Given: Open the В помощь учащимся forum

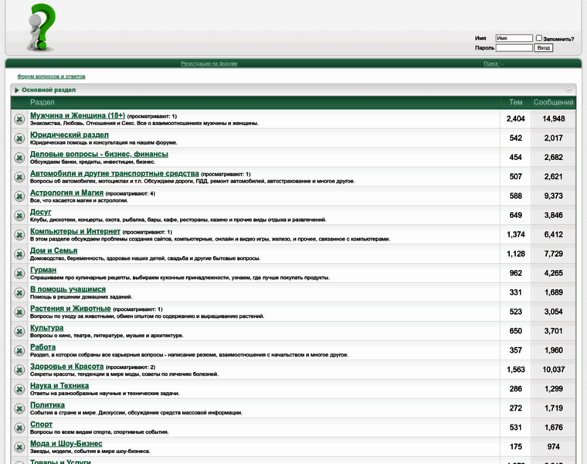Looking at the screenshot, I should tap(68, 289).
